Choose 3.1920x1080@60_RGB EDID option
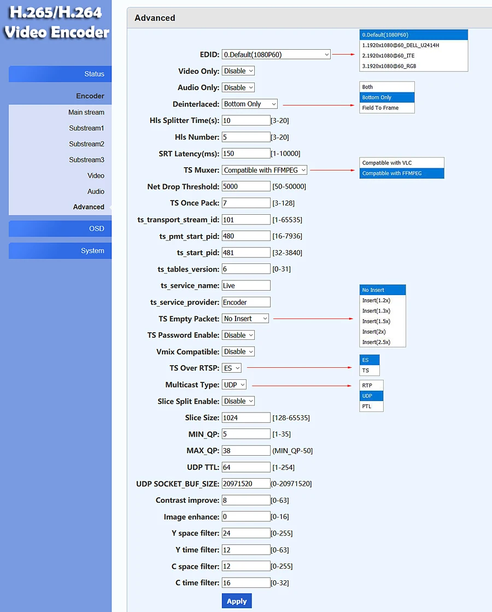This screenshot has width=492, height=612. [x=413, y=66]
